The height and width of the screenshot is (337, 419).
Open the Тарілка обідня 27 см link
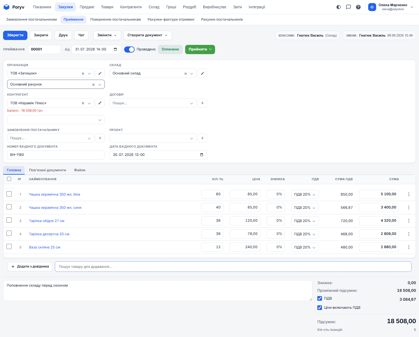click(47, 221)
